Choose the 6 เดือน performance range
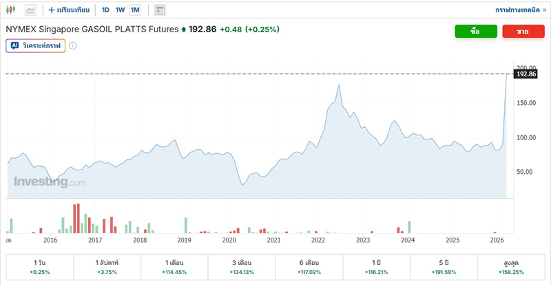The width and height of the screenshot is (551, 285). pyautogui.click(x=309, y=267)
